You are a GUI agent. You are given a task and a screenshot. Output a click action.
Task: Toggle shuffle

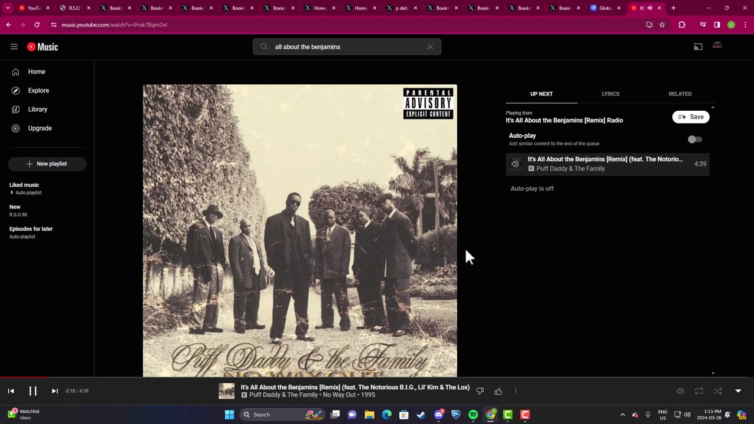tap(717, 391)
